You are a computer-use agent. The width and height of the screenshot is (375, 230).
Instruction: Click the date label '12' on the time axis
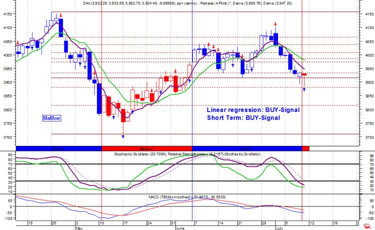pos(311,223)
